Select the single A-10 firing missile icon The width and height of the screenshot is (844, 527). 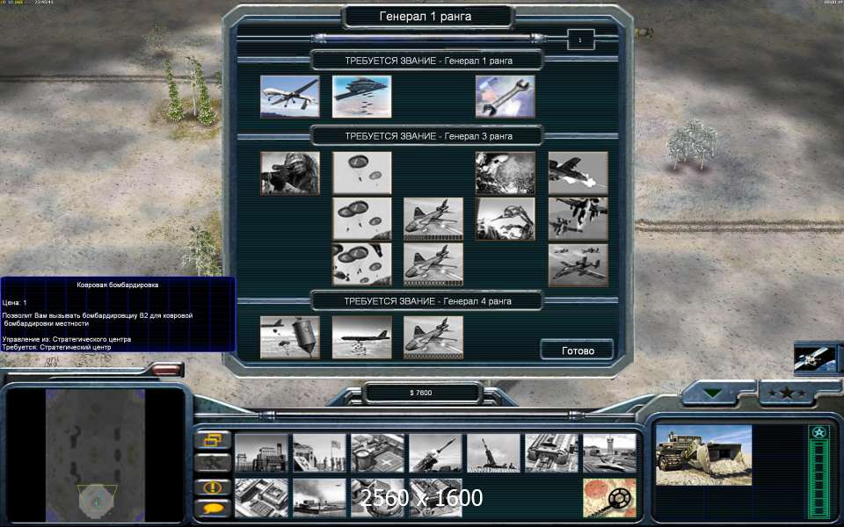point(578,173)
